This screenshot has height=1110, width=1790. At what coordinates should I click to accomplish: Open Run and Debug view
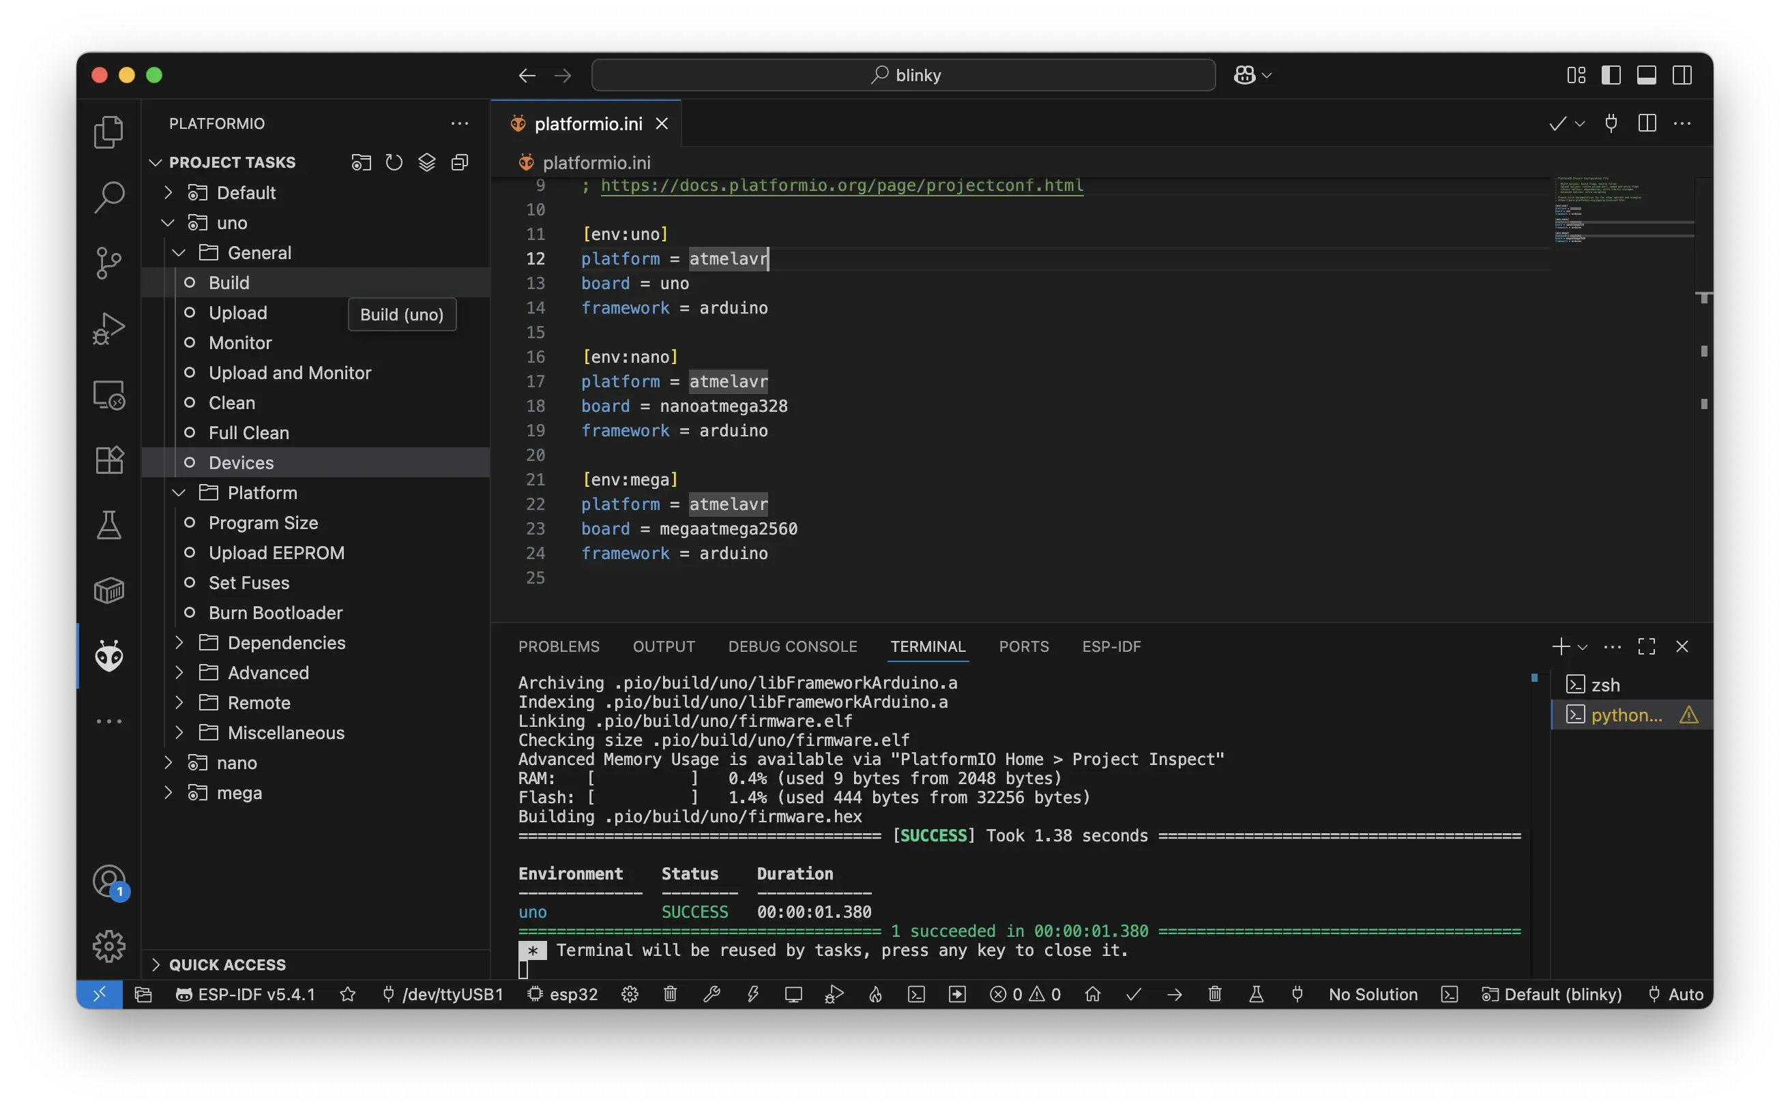point(108,328)
